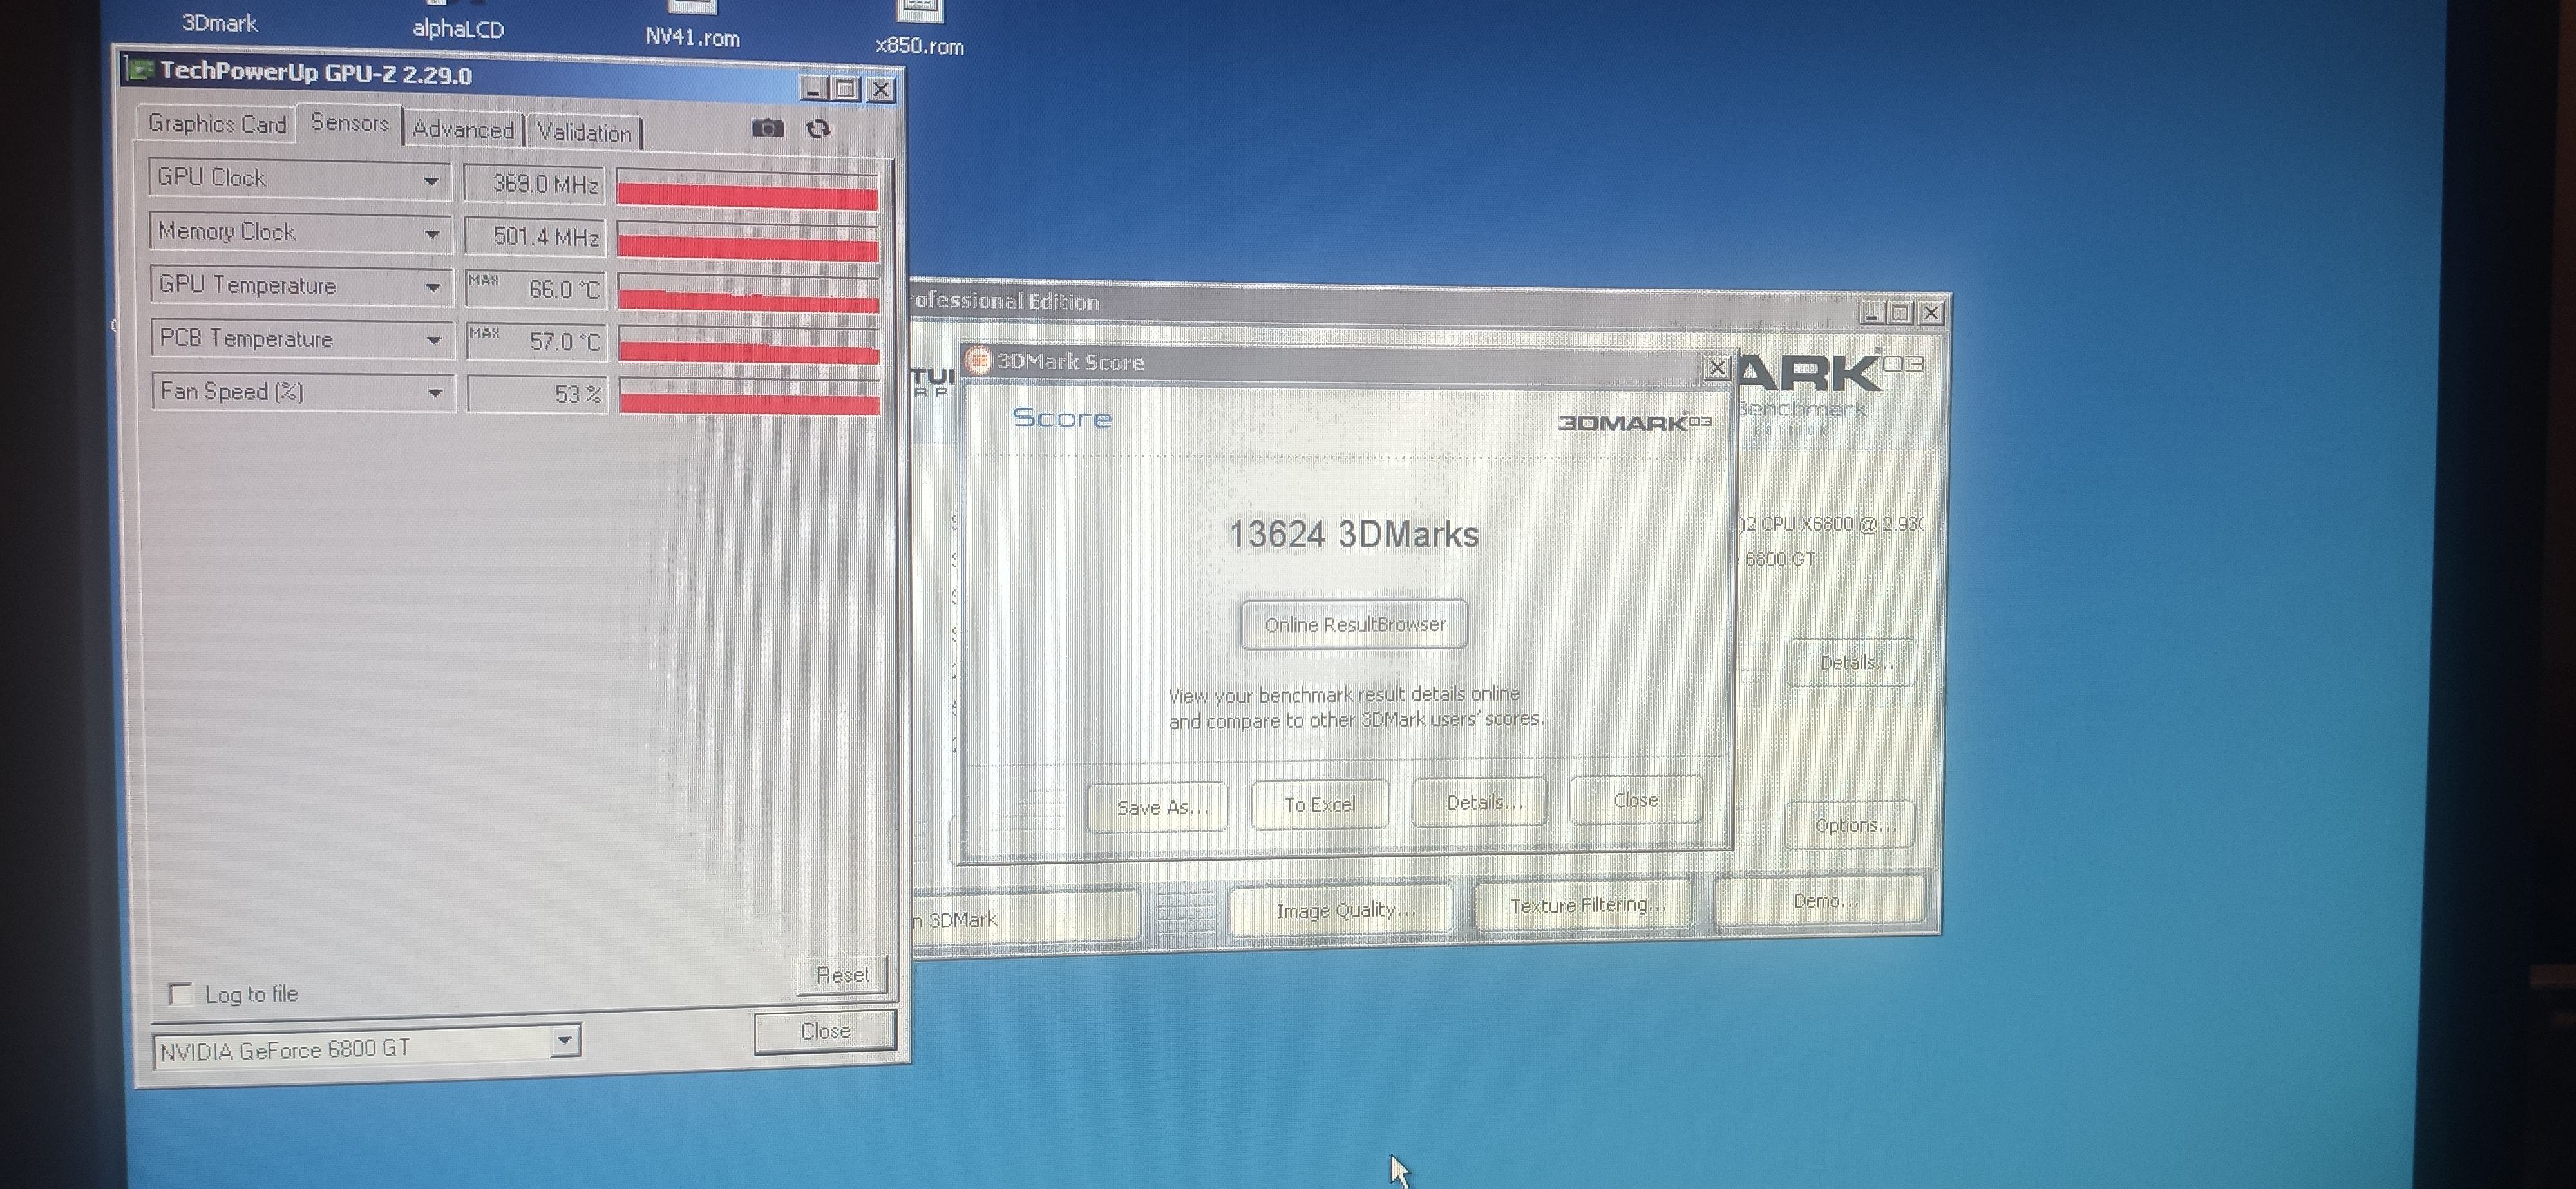
Task: Click the Reset button in GPU-Z
Action: (x=842, y=974)
